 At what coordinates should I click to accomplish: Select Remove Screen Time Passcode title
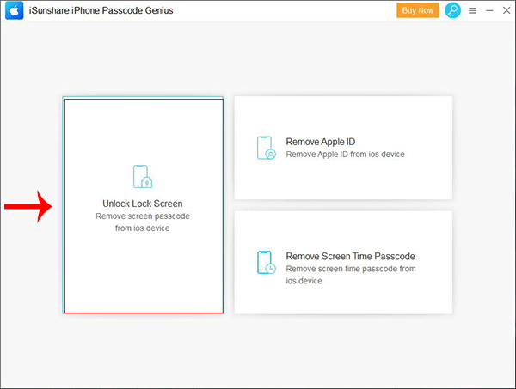pos(350,256)
